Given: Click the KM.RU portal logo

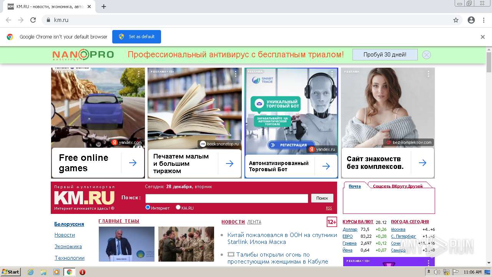Looking at the screenshot, I should coord(84,198).
